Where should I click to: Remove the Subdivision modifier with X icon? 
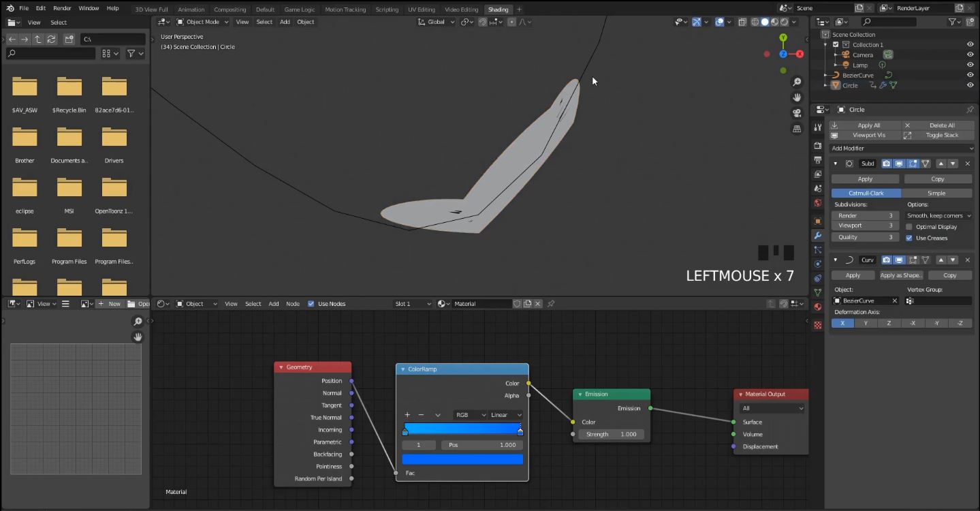(x=967, y=164)
